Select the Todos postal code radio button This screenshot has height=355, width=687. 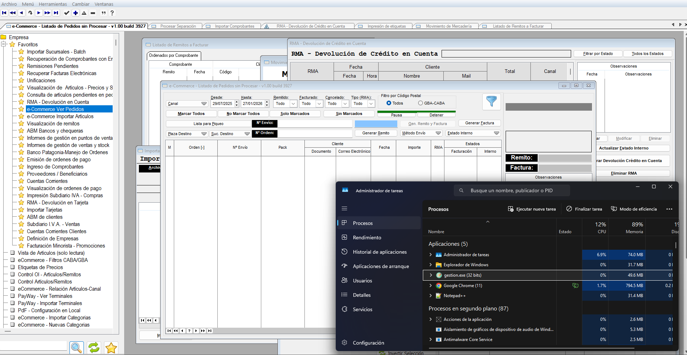tap(389, 103)
